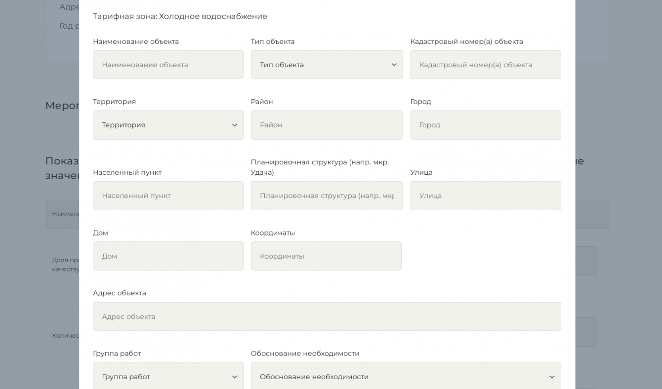Click the chevron arrow in Территория dropdown

235,125
